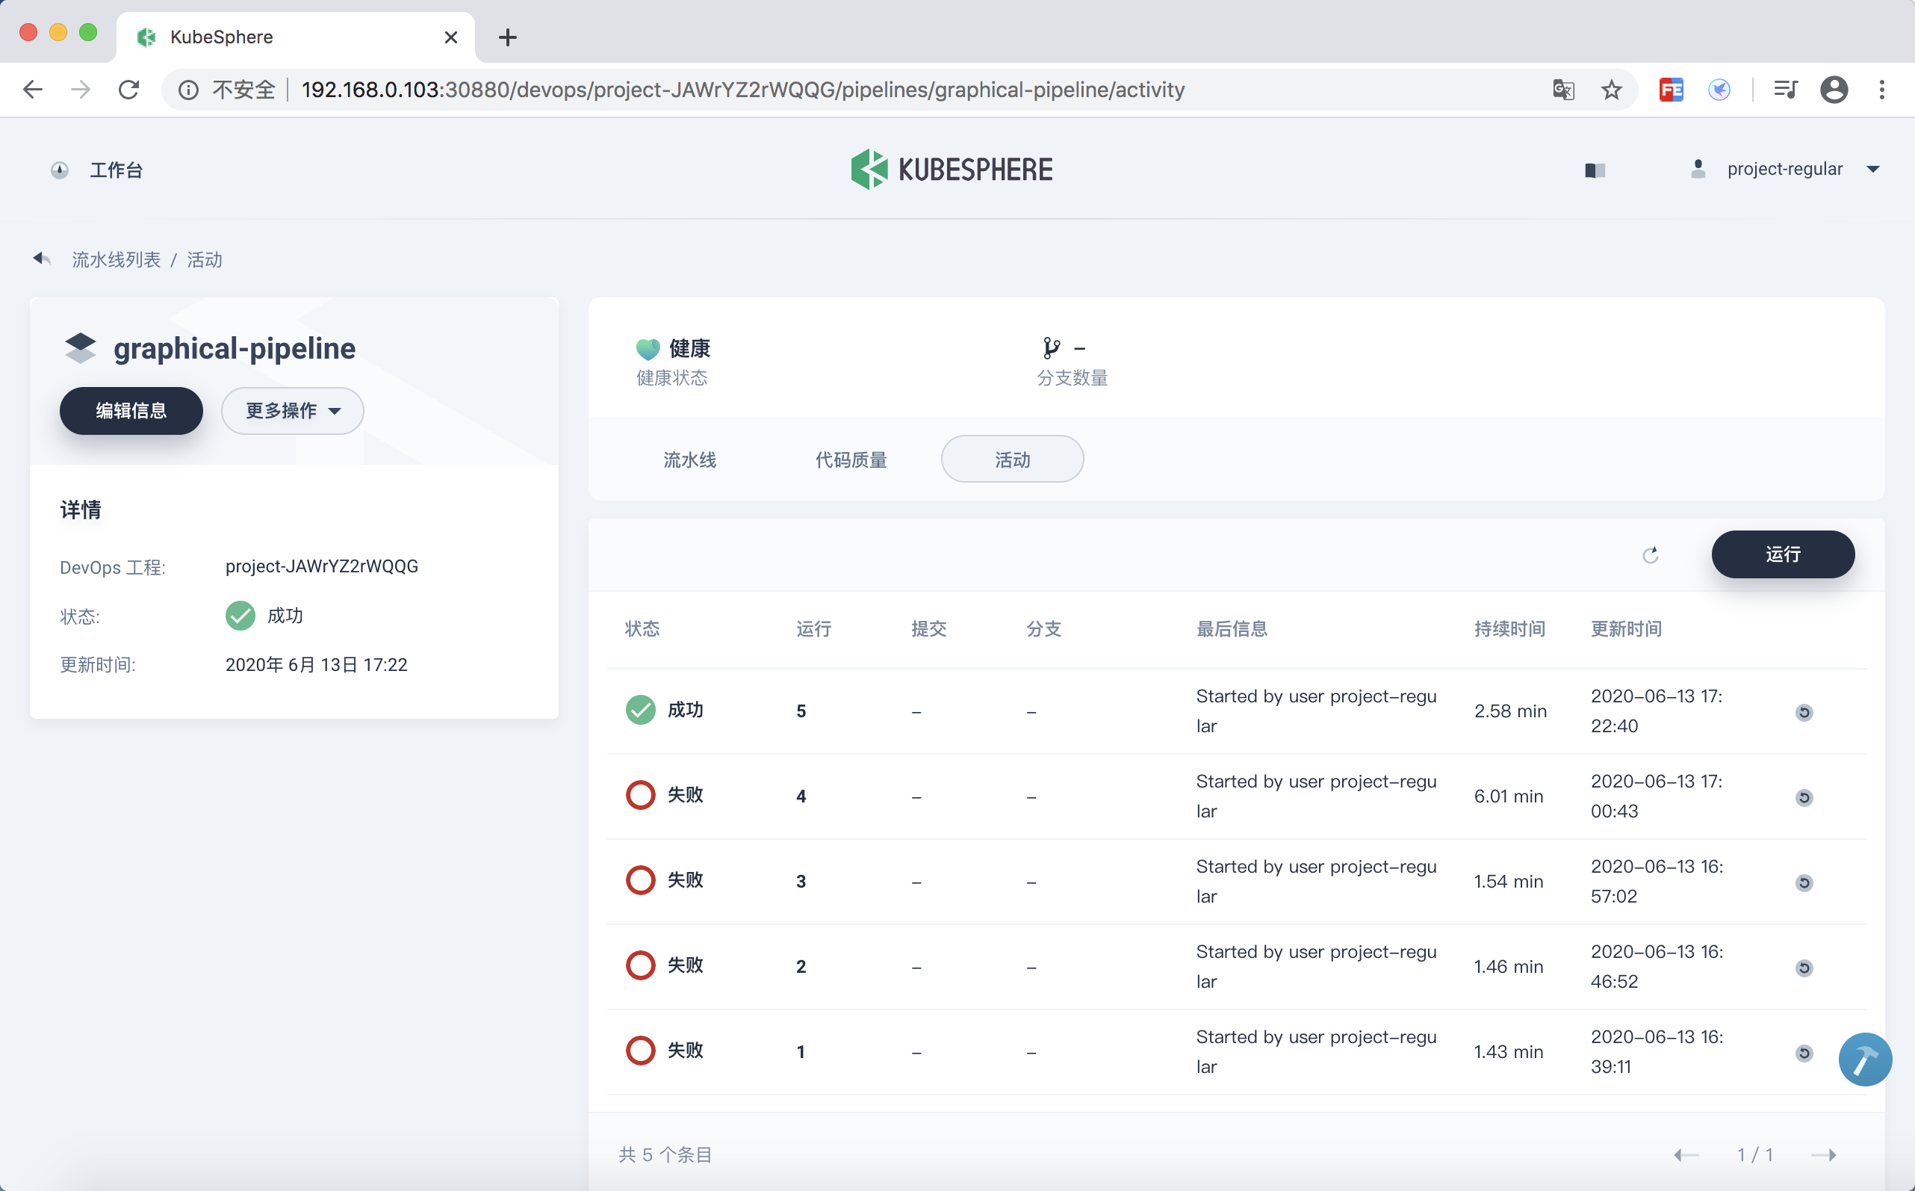Open the documentation book icon in header
Image resolution: width=1915 pixels, height=1191 pixels.
point(1595,170)
